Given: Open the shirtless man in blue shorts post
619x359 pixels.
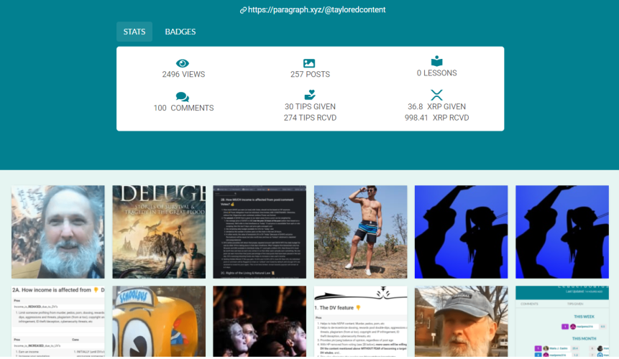Looking at the screenshot, I should point(360,232).
